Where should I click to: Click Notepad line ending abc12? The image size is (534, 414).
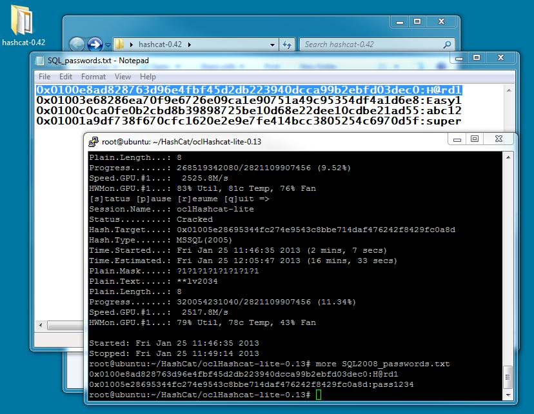coord(248,111)
